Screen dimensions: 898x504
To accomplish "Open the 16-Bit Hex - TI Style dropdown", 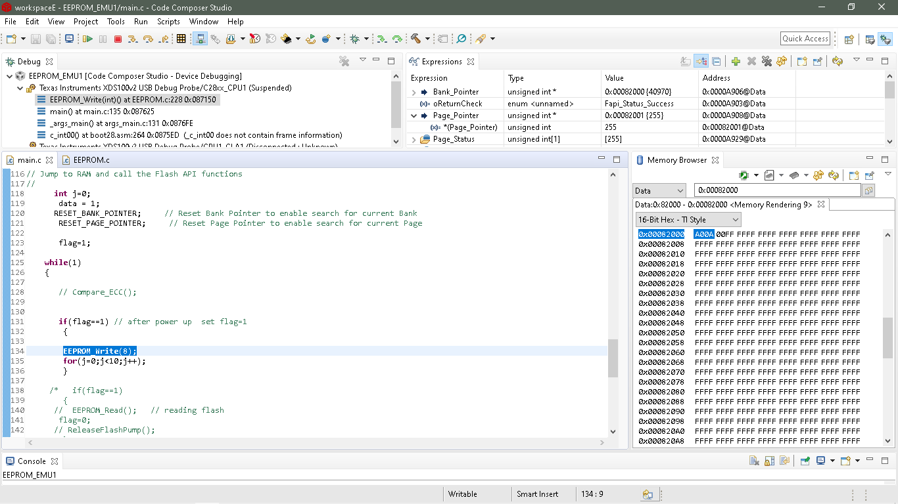I will [688, 220].
